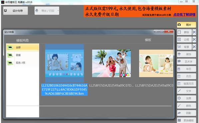Image resolution: width=199 pixels, height=123 pixels.
Task: Select the 边框 tool button
Action: (184, 40)
